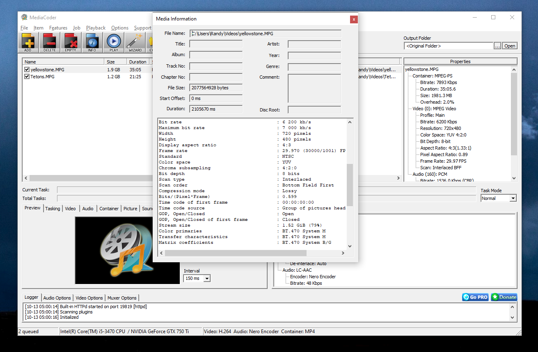Click the Go PRO badge
Image resolution: width=538 pixels, height=352 pixels.
475,297
